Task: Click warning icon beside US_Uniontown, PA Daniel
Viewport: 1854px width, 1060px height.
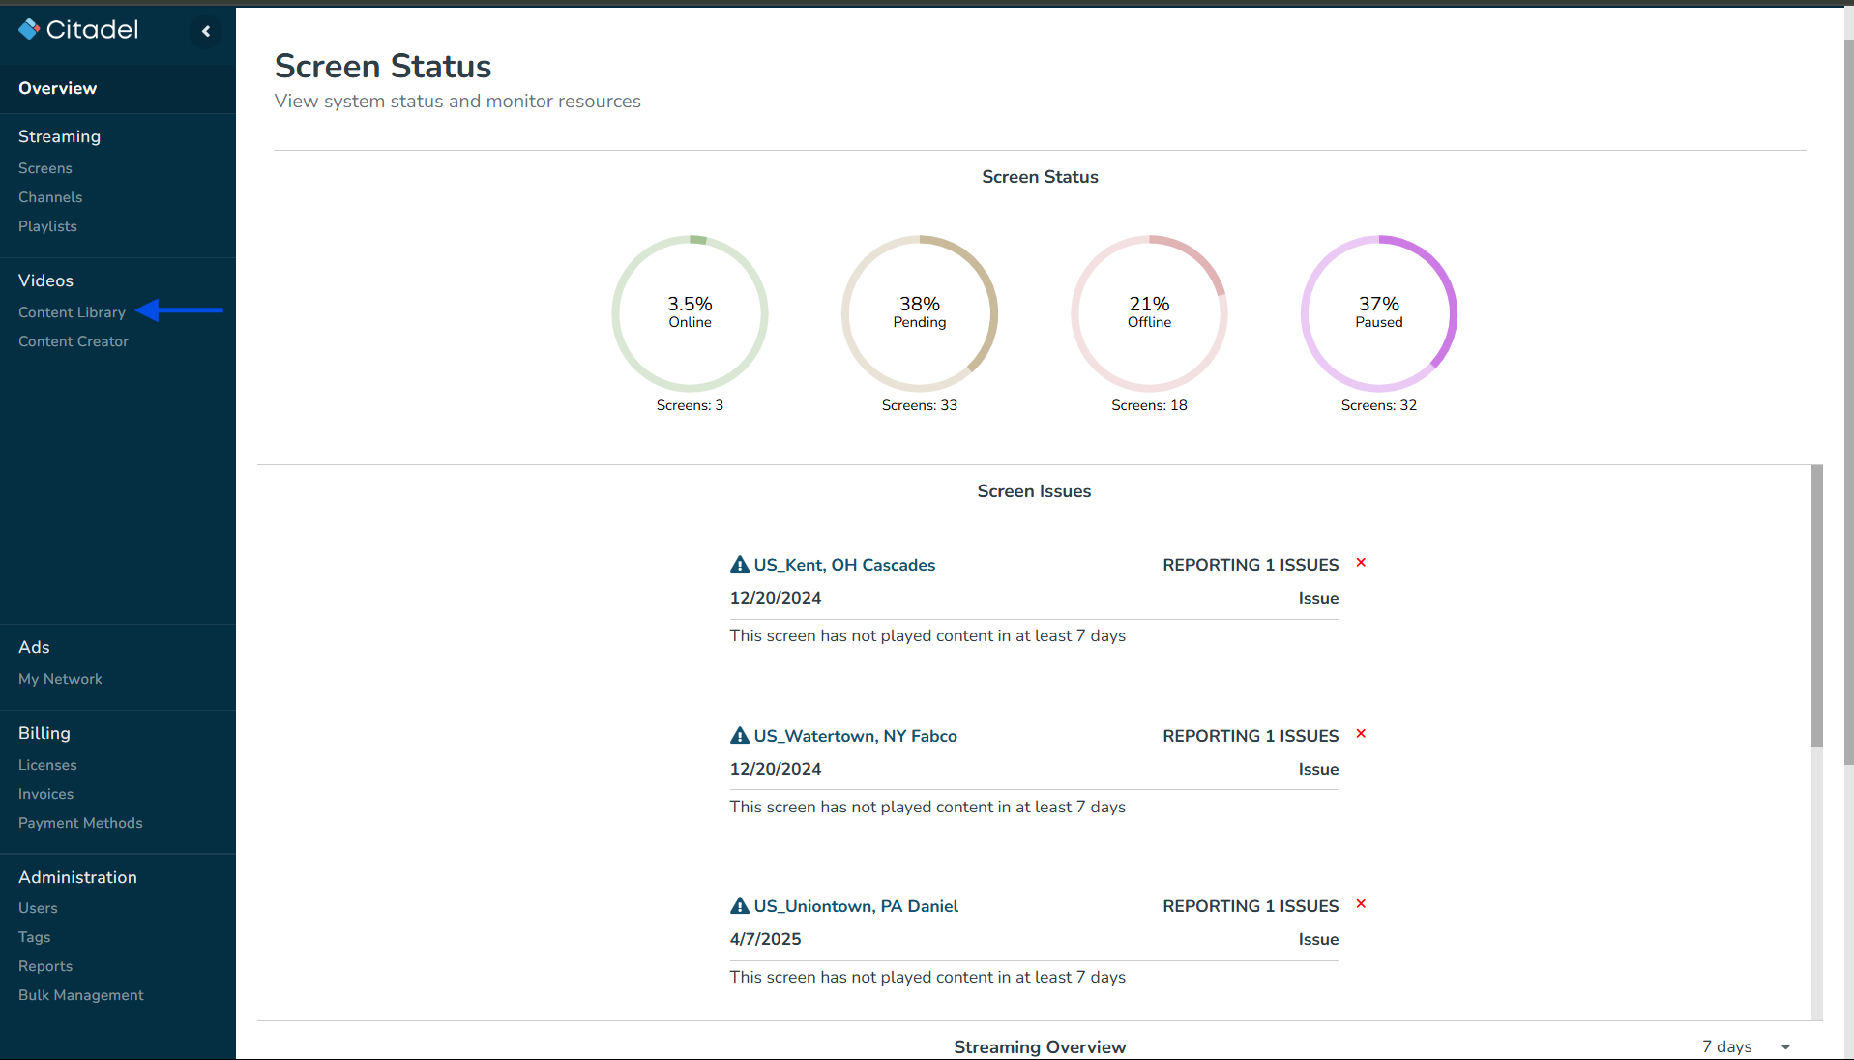Action: (740, 906)
